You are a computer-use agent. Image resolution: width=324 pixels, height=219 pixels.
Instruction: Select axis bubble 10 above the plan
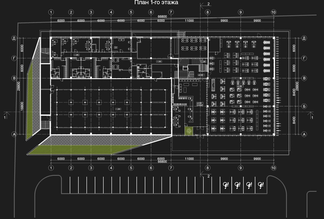click(x=273, y=12)
